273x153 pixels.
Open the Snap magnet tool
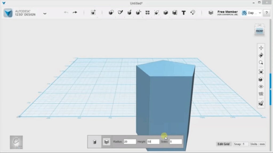(193, 12)
